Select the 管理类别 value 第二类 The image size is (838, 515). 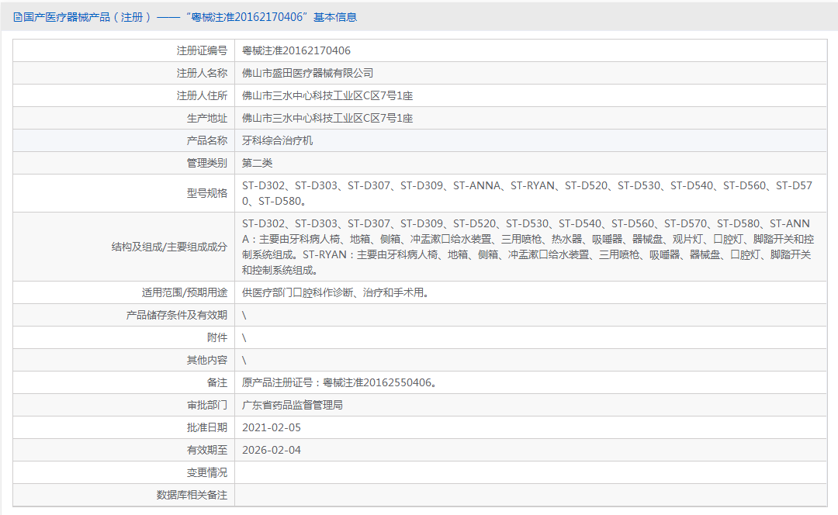point(259,163)
